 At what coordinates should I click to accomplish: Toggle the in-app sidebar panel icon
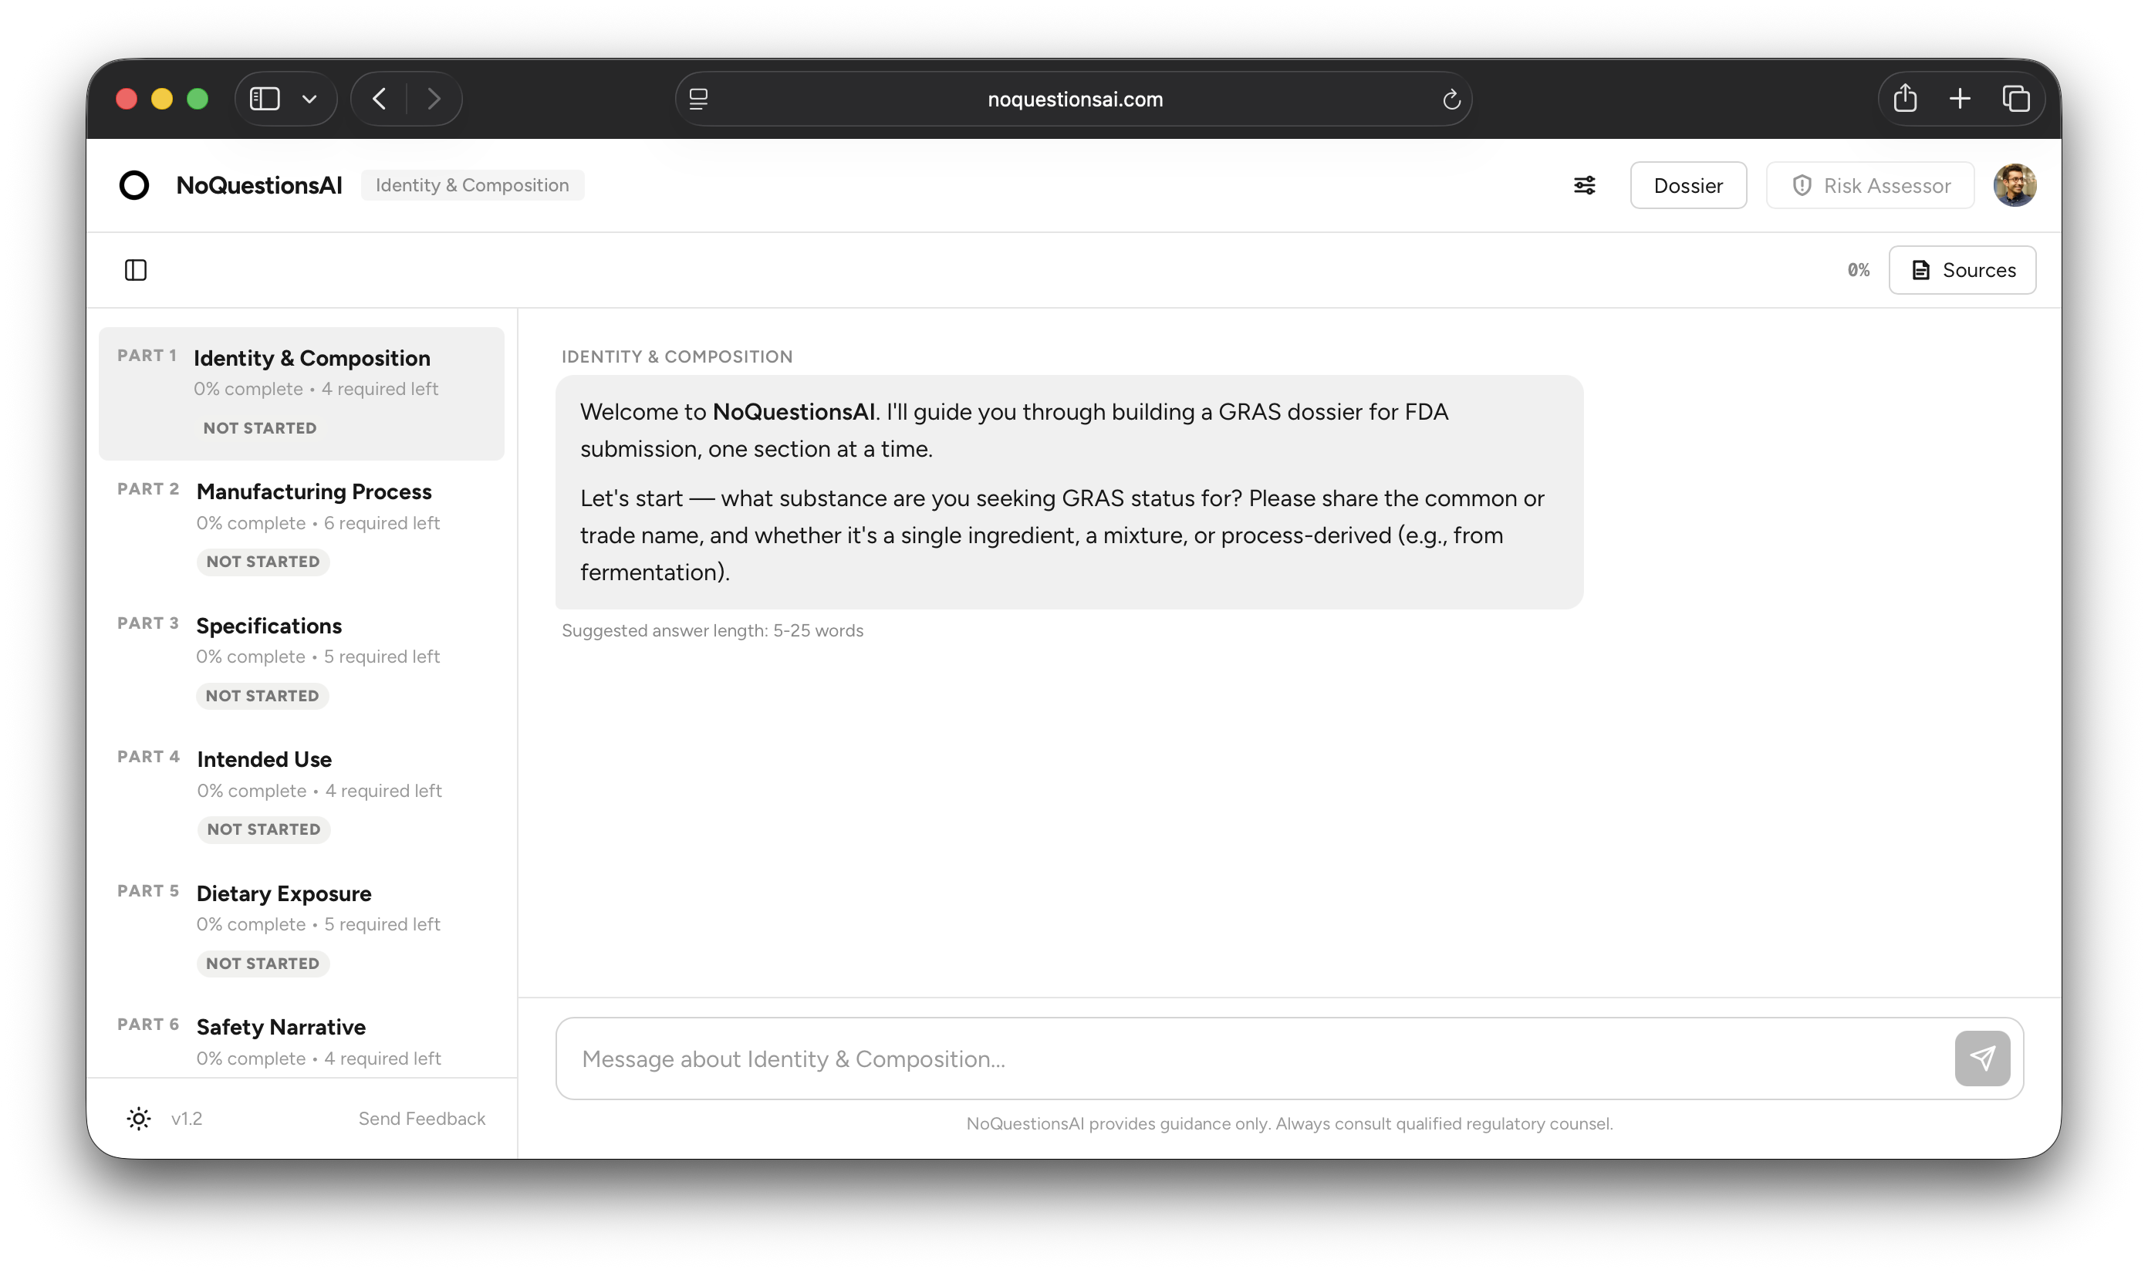point(136,270)
